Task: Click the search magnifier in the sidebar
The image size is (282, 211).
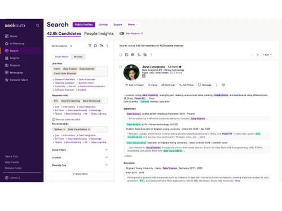Action: [38, 26]
